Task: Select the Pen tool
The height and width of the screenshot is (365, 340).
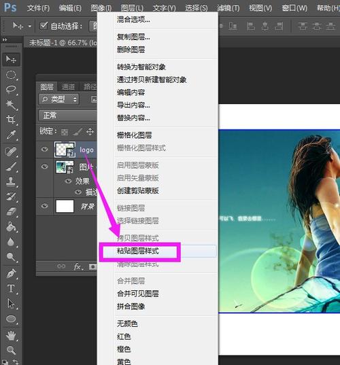Action: tap(11, 273)
